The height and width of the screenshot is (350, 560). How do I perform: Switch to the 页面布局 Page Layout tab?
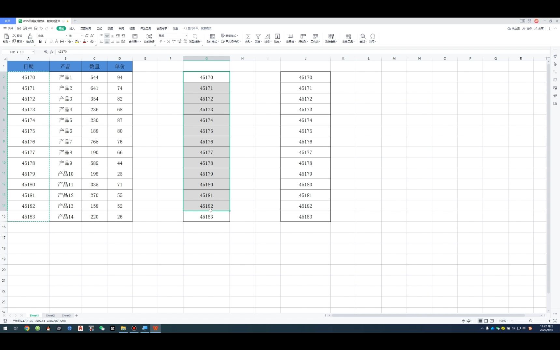[86, 29]
